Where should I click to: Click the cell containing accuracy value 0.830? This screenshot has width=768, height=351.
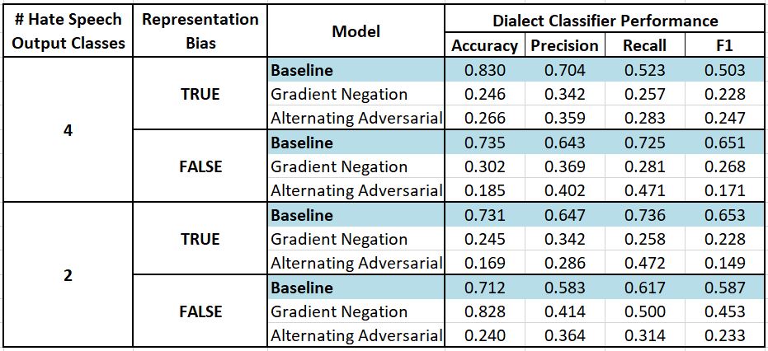coord(484,71)
